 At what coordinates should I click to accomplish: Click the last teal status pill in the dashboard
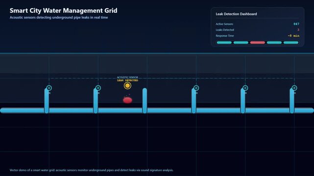[291, 43]
